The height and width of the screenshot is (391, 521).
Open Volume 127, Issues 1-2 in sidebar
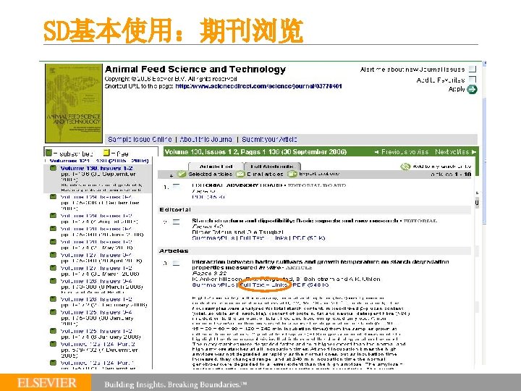click(96, 268)
